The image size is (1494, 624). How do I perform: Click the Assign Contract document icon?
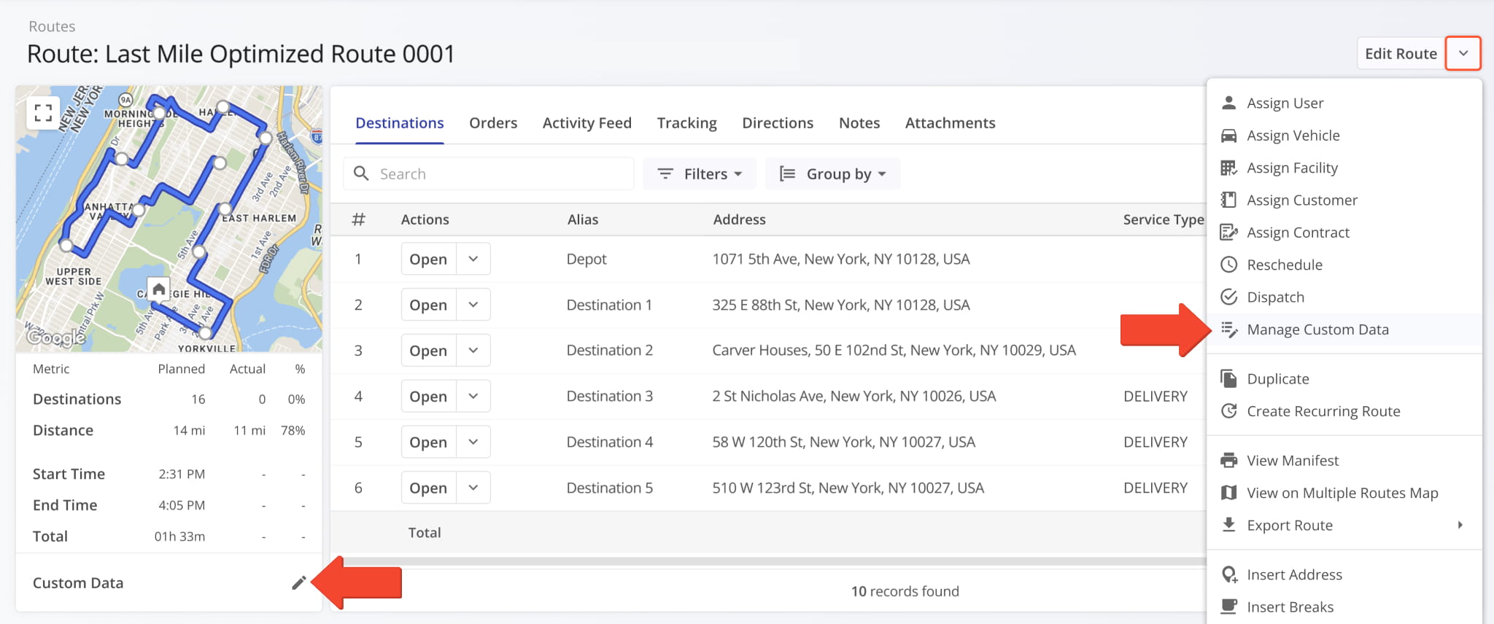point(1228,233)
